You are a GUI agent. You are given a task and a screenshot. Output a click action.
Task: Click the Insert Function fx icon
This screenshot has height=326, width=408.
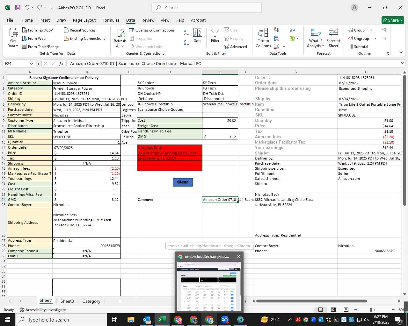[61, 63]
